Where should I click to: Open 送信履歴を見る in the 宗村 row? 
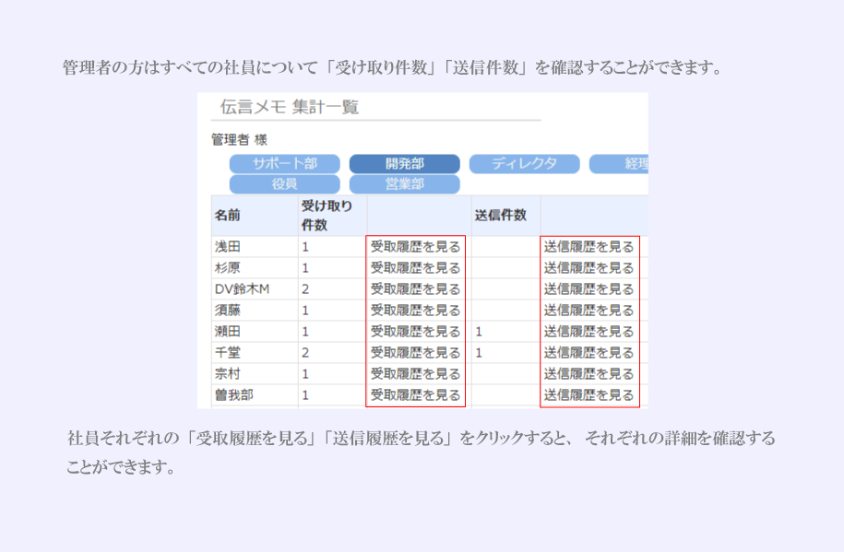588,374
